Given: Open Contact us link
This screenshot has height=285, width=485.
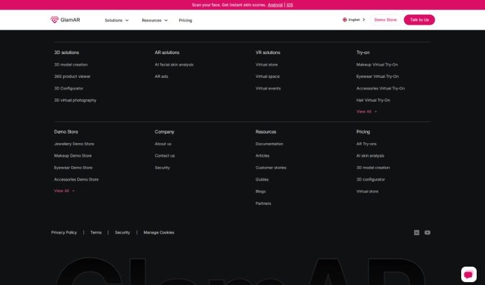Looking at the screenshot, I should 165,156.
